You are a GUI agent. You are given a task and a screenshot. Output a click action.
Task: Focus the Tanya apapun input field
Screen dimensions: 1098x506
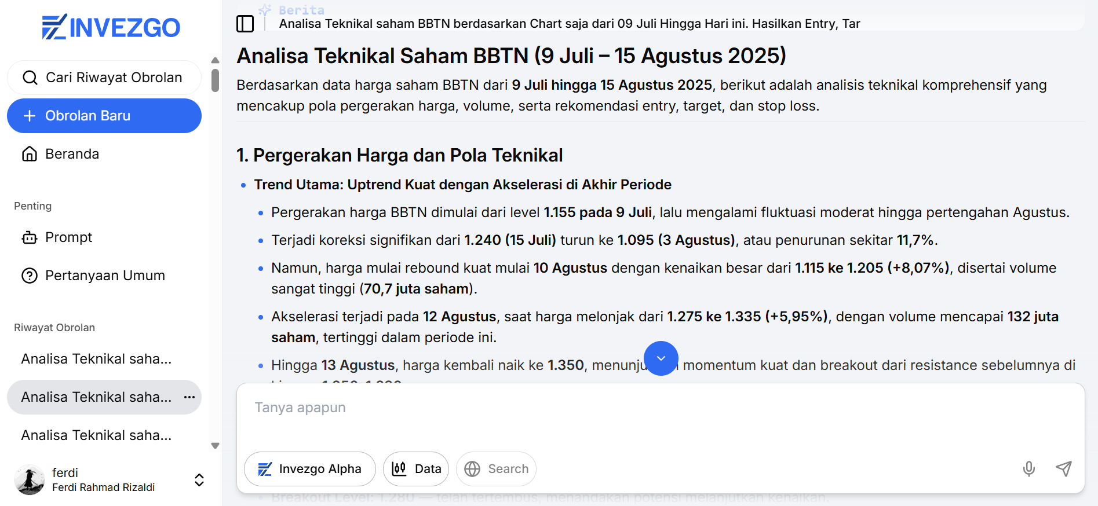661,408
